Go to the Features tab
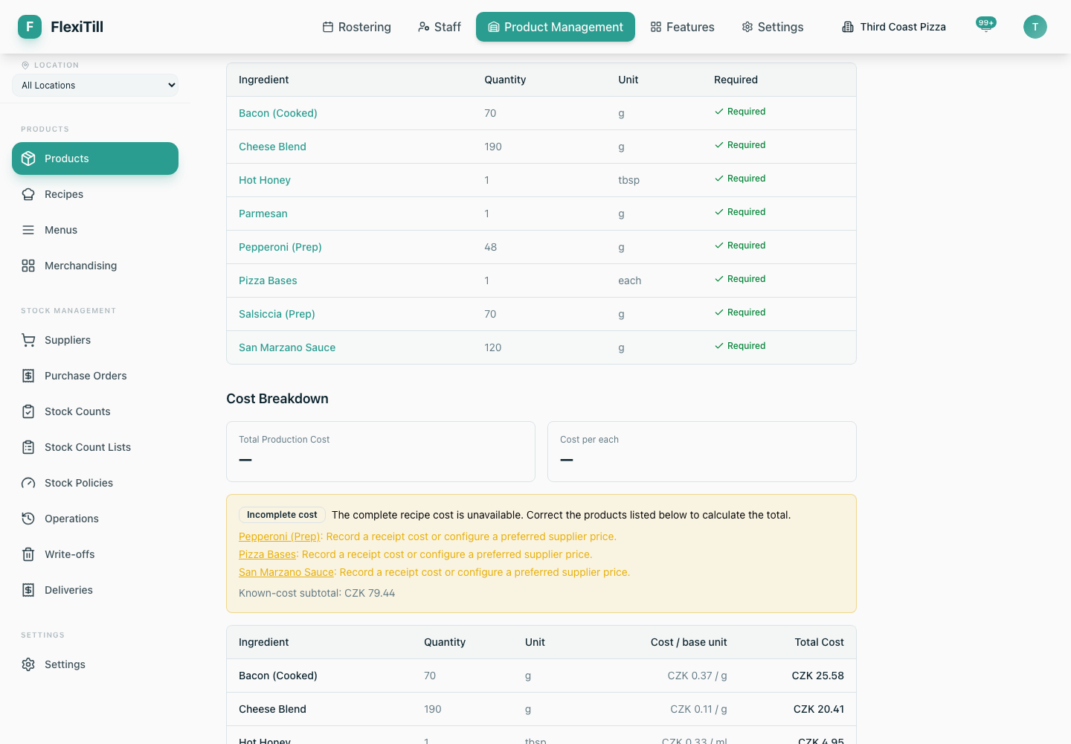 coord(682,27)
